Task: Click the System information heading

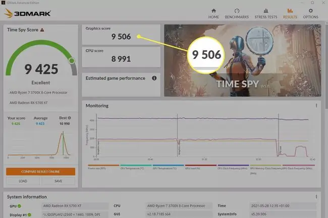Action: click(x=27, y=197)
